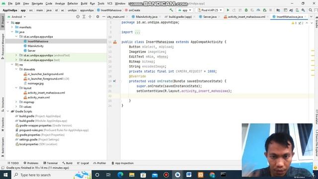The height and width of the screenshot is (179, 318).
Task: Open the app run configuration dropdown
Action: (x=184, y=10)
